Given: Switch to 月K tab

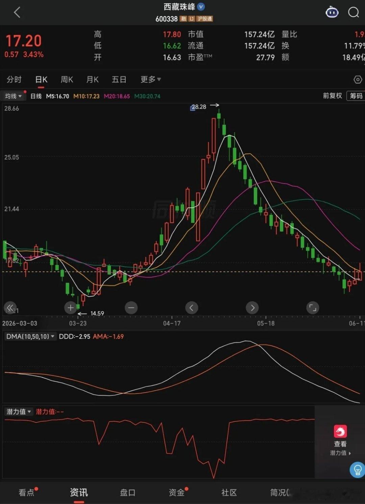Looking at the screenshot, I should point(92,79).
